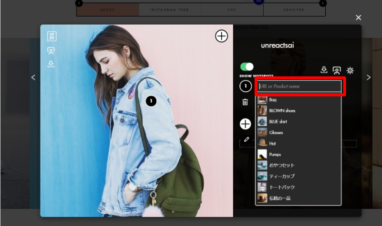The width and height of the screenshot is (382, 226).
Task: Select Hat from the product list
Action: [298, 143]
